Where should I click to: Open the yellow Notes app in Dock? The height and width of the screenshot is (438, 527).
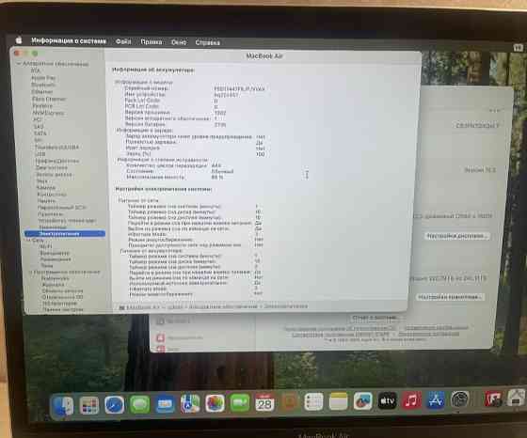click(x=338, y=401)
